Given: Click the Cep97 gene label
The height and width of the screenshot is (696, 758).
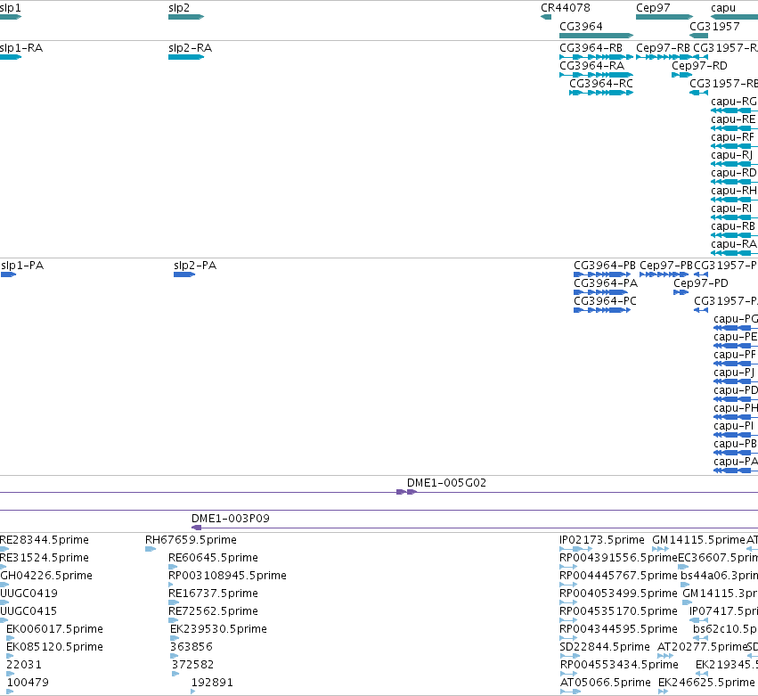Looking at the screenshot, I should click(653, 8).
